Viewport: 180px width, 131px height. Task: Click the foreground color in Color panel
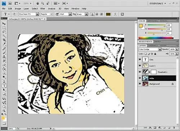click(141, 26)
